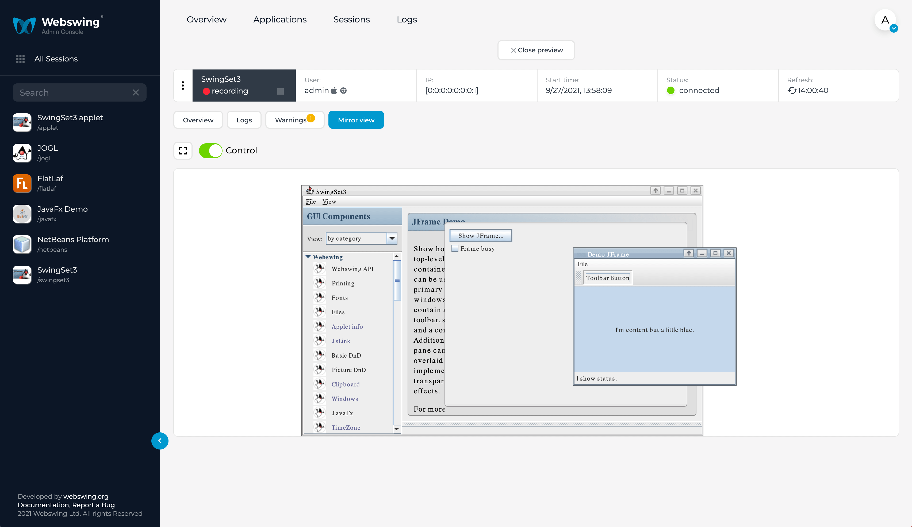Open the SwingSet3 View menu
This screenshot has width=912, height=527.
click(x=329, y=201)
